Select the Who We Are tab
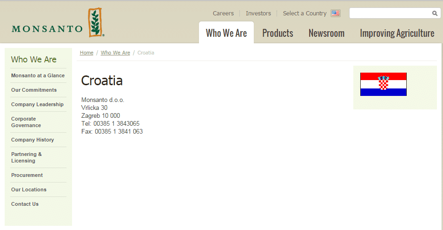This screenshot has width=443, height=230. click(226, 33)
